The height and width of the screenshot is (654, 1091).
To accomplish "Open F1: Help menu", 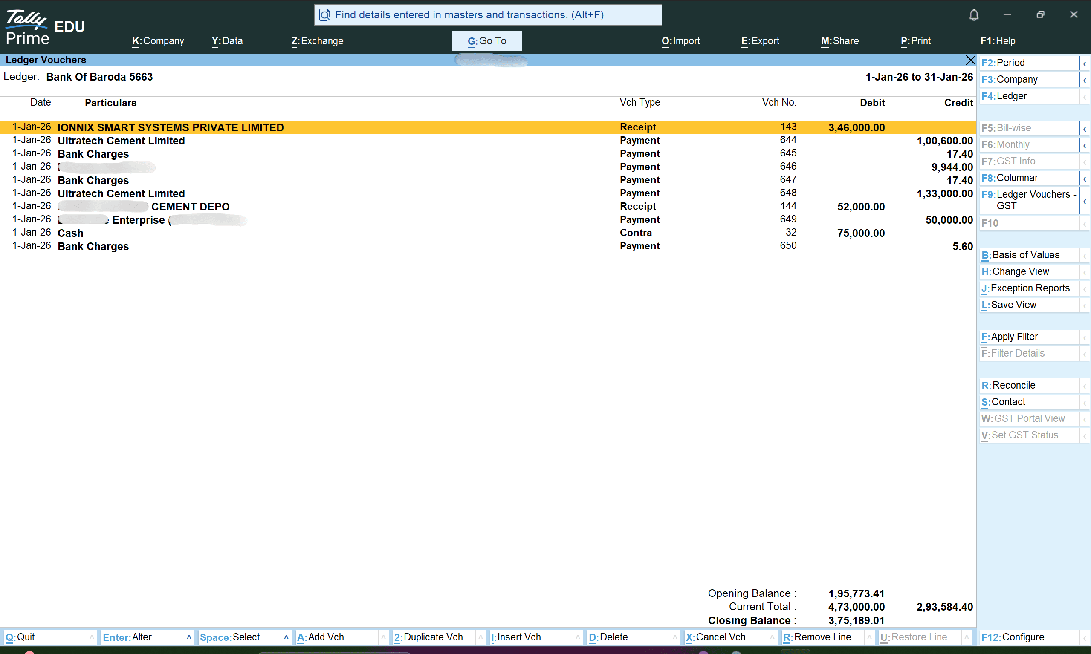I will 998,41.
